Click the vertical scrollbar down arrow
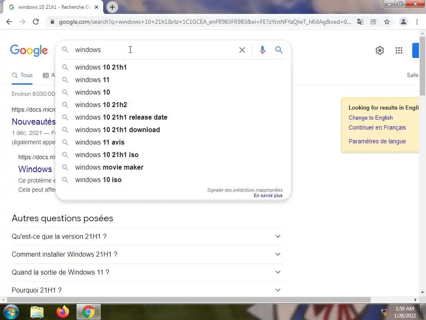The image size is (426, 320). [x=423, y=293]
